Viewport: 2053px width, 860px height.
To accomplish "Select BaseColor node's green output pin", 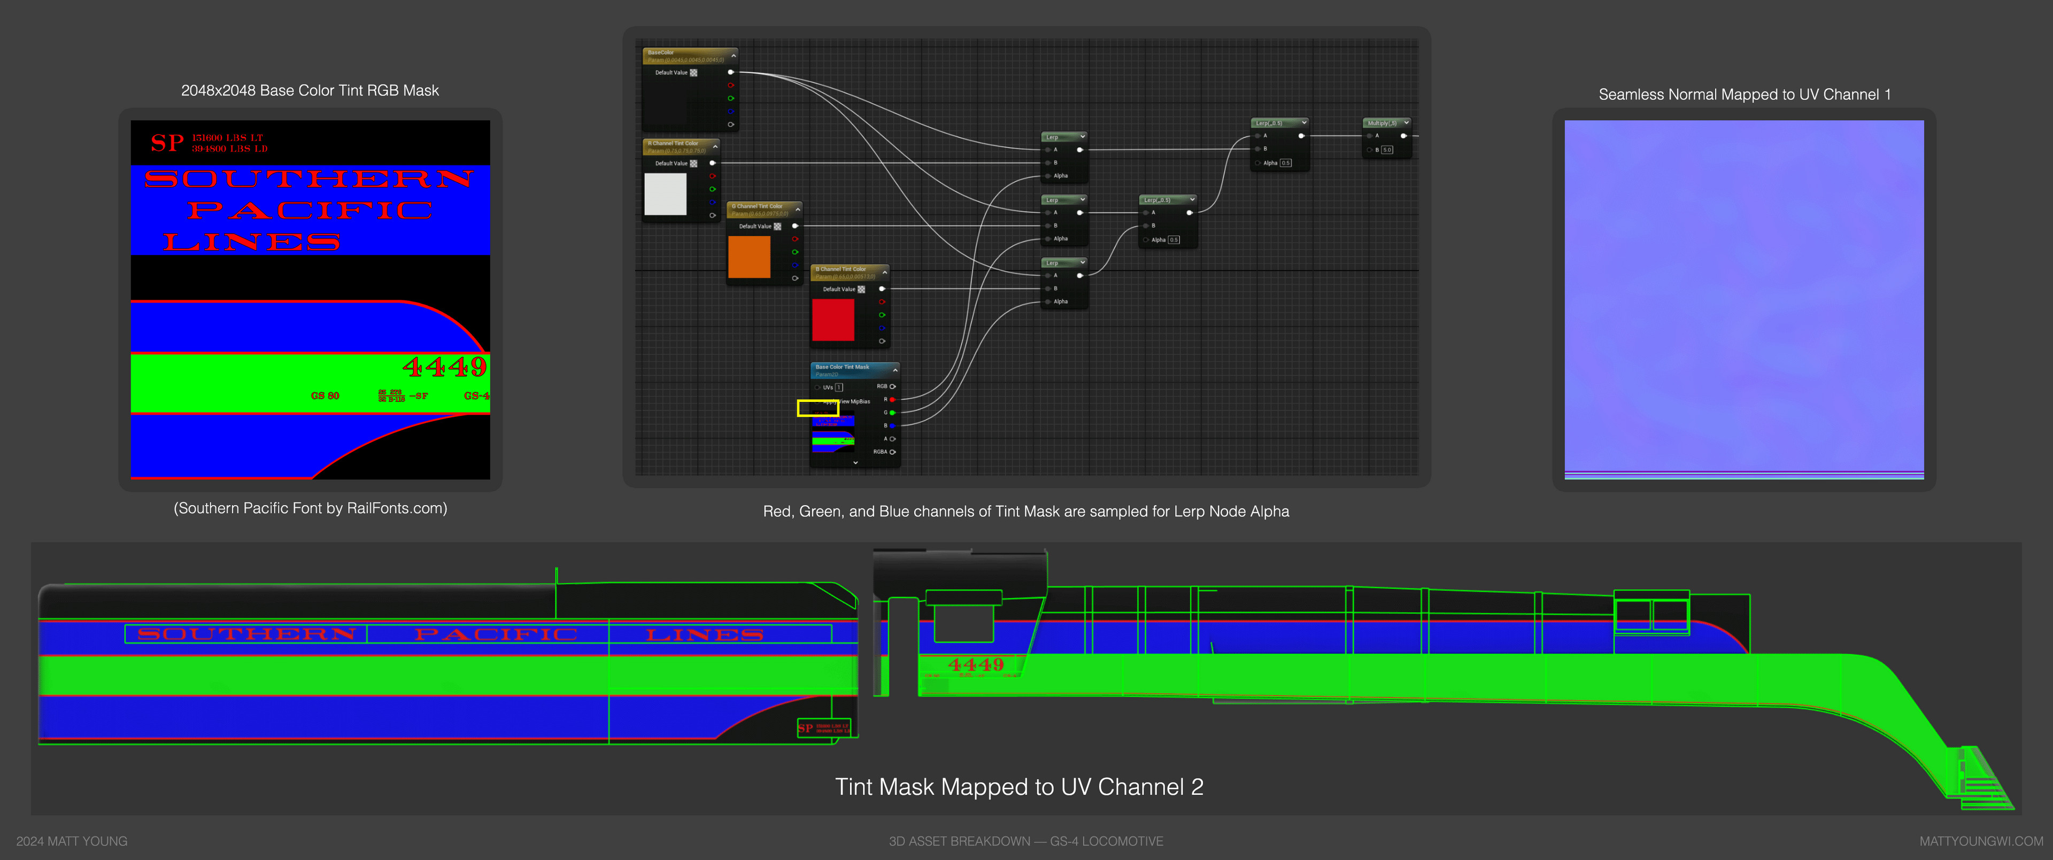I will pyautogui.click(x=731, y=98).
